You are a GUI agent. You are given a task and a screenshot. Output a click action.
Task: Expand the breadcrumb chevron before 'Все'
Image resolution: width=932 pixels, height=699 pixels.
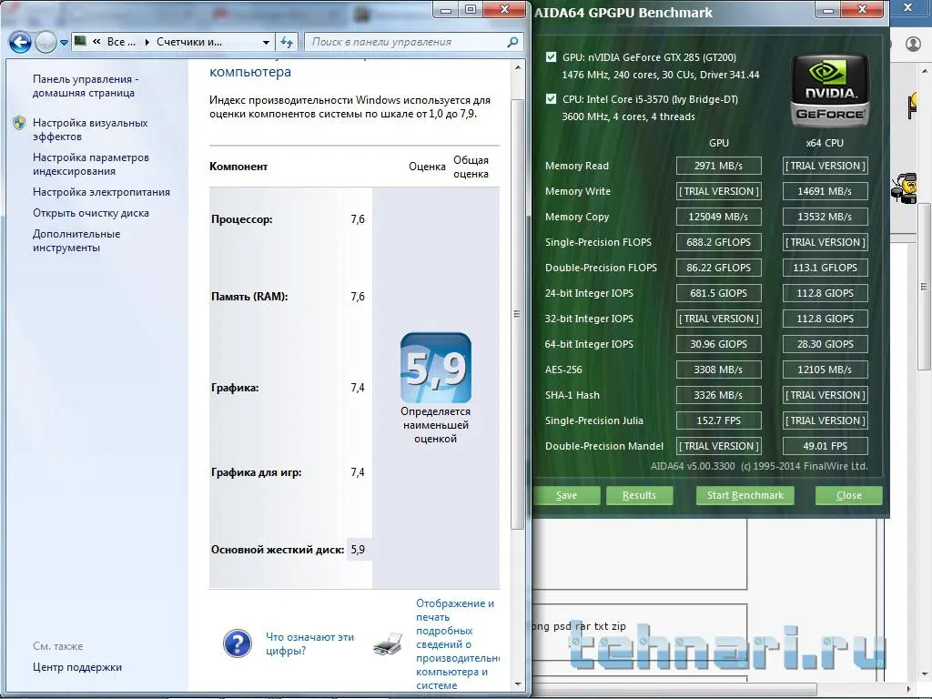click(x=96, y=42)
